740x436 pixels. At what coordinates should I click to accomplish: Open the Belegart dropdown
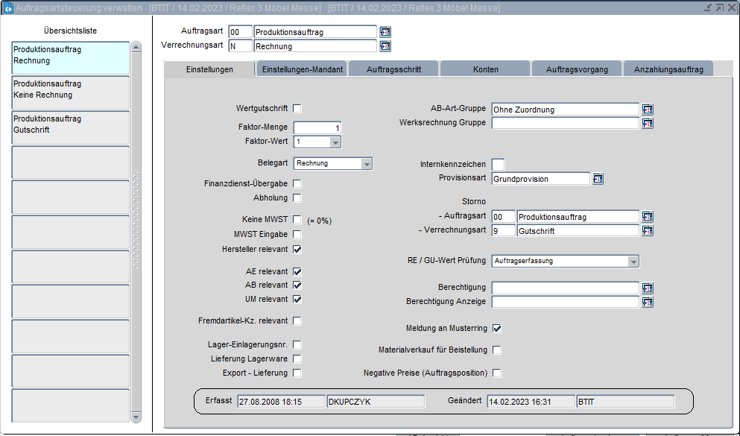pos(366,164)
